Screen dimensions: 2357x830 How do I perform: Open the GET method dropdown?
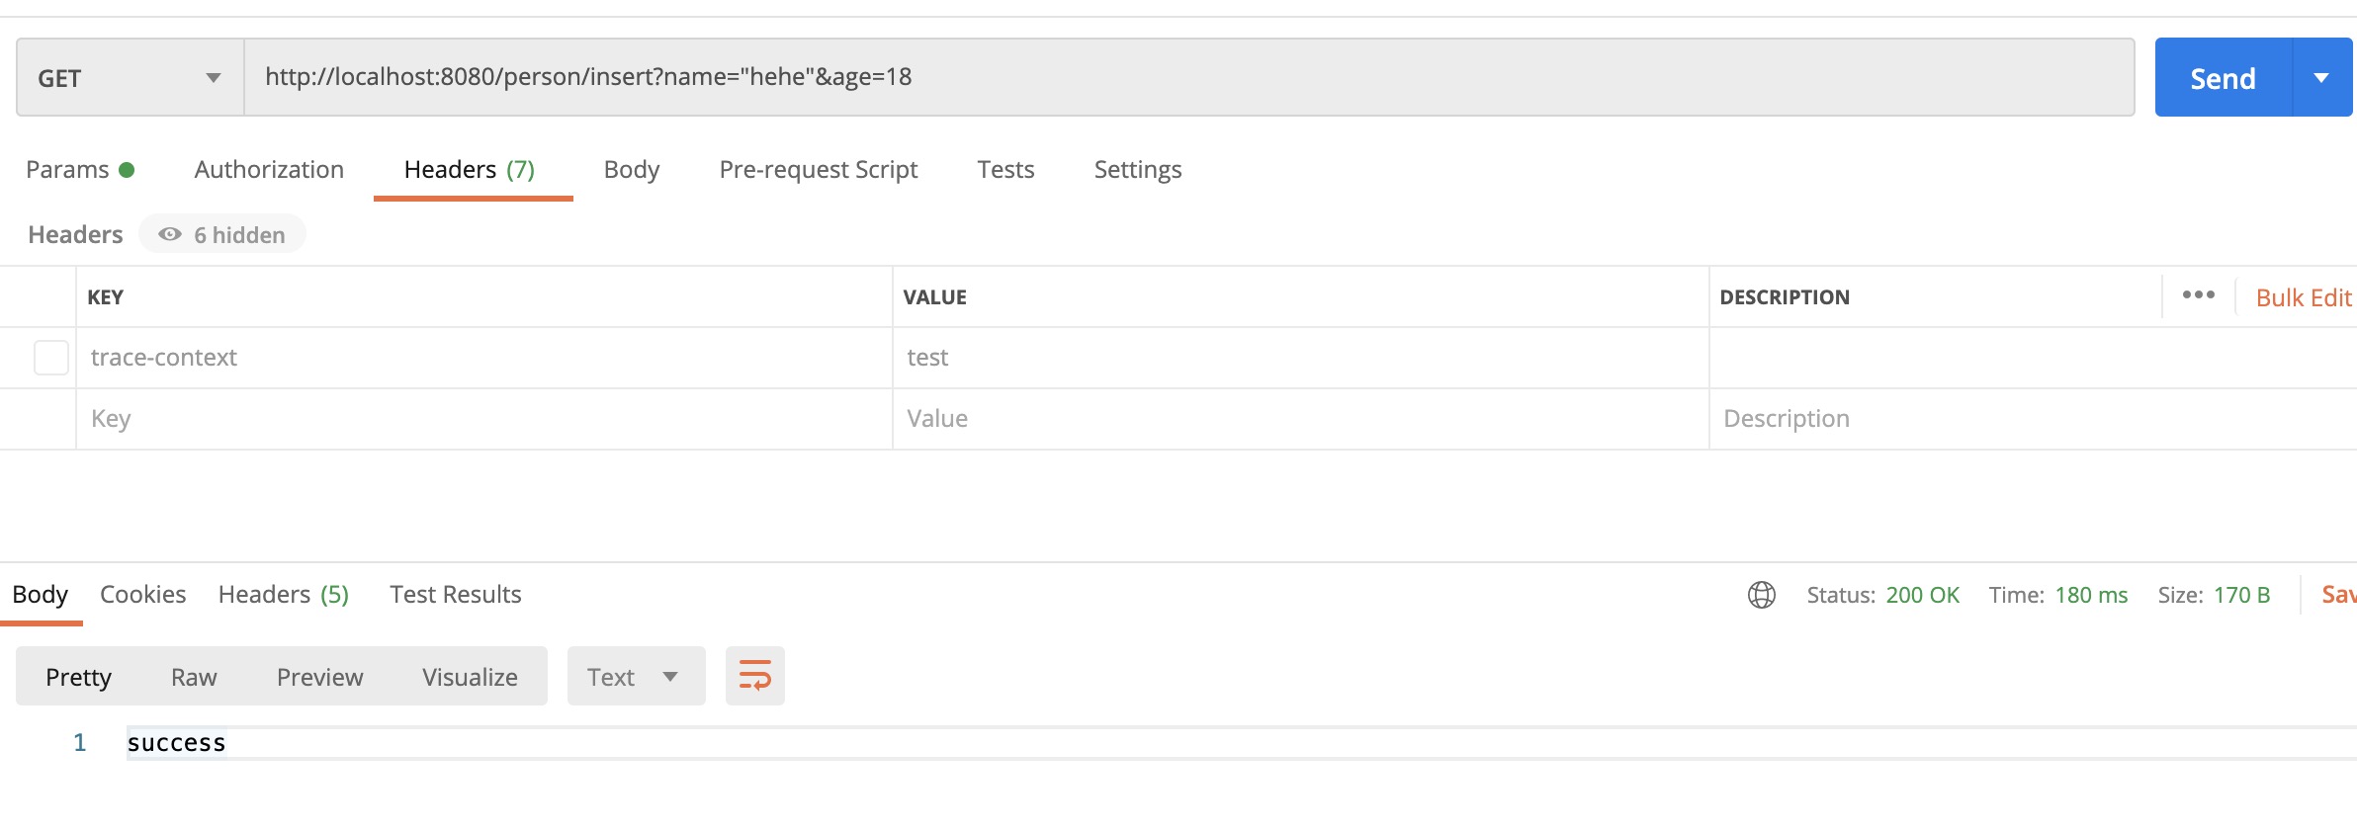tap(130, 78)
